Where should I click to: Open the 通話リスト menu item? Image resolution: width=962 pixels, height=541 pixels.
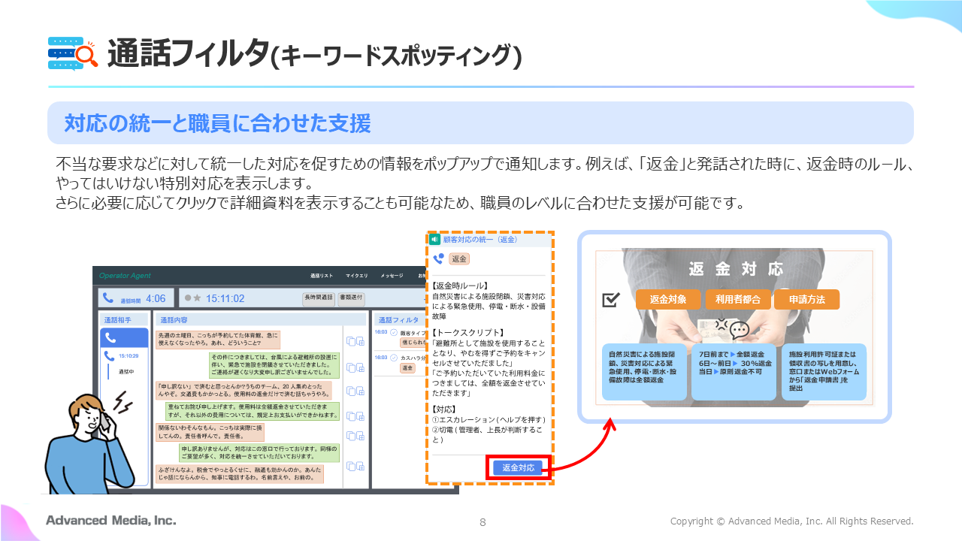click(x=321, y=276)
